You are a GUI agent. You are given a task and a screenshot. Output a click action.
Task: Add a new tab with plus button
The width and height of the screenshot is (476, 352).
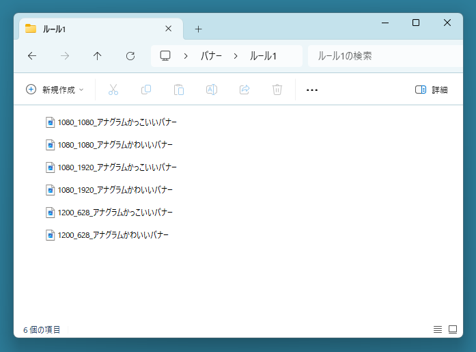(199, 29)
